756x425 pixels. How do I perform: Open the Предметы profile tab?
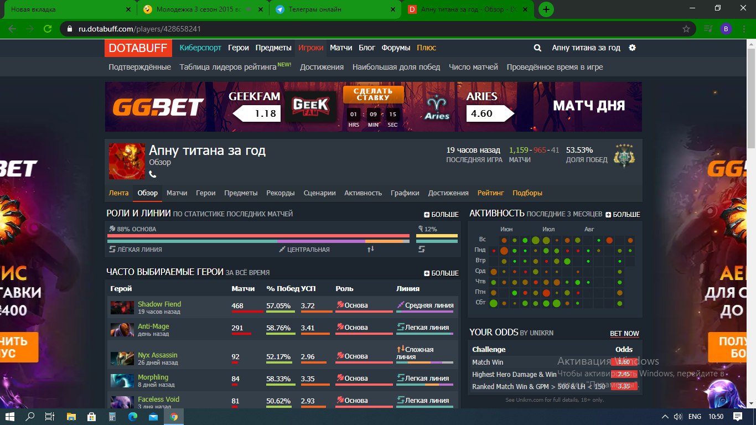click(241, 193)
